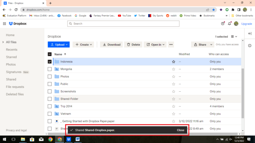Click the Dropbox search field
Image resolution: width=255 pixels, height=143 pixels.
click(x=123, y=24)
